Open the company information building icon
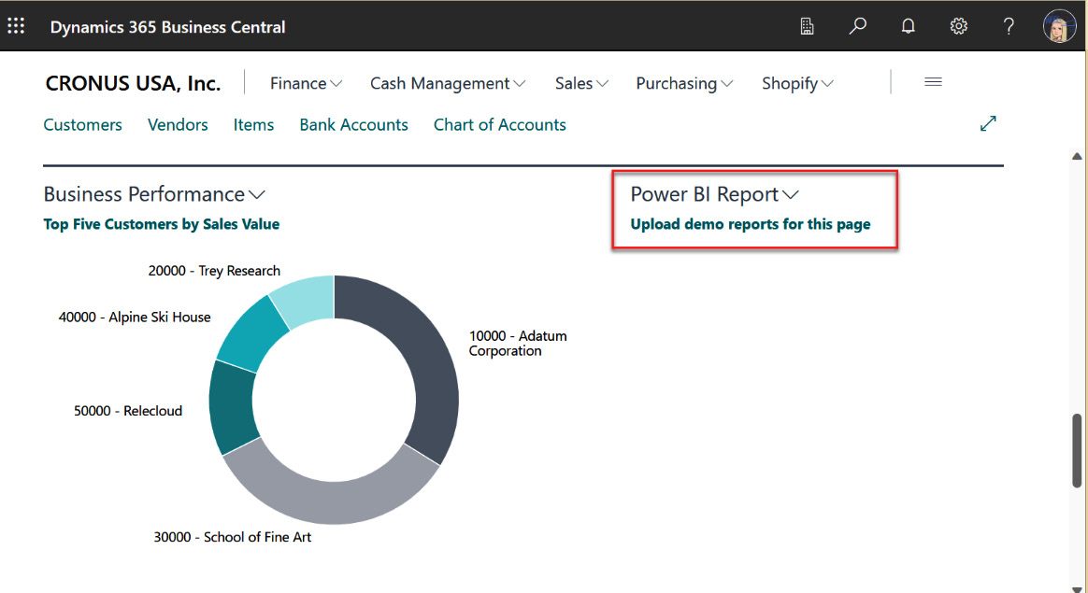The width and height of the screenshot is (1088, 593). tap(807, 26)
